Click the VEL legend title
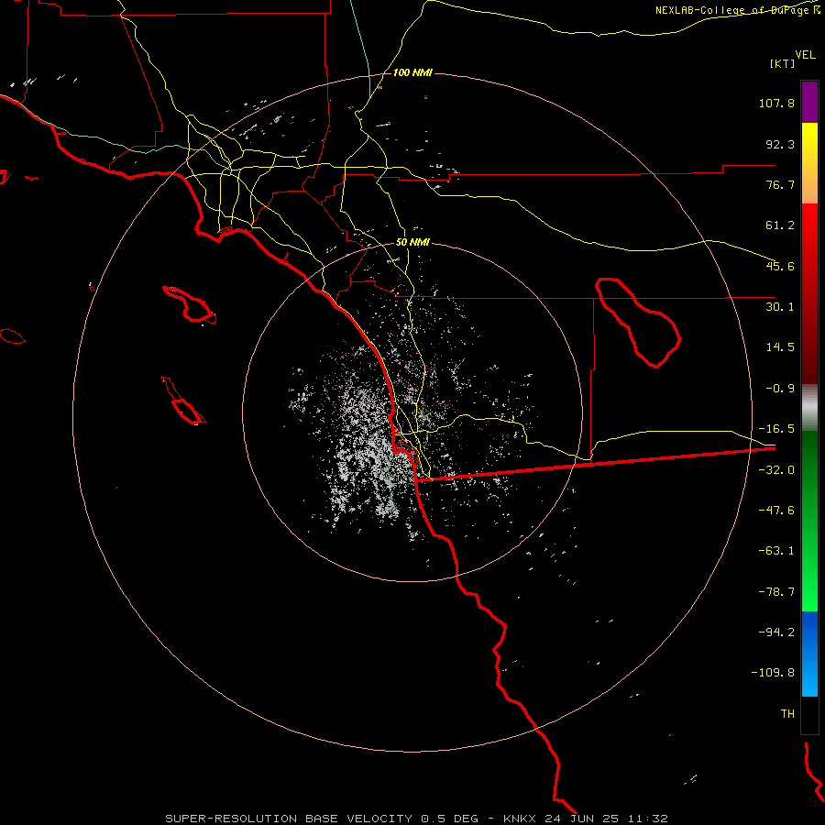Screen dimensions: 825x825 pos(805,55)
